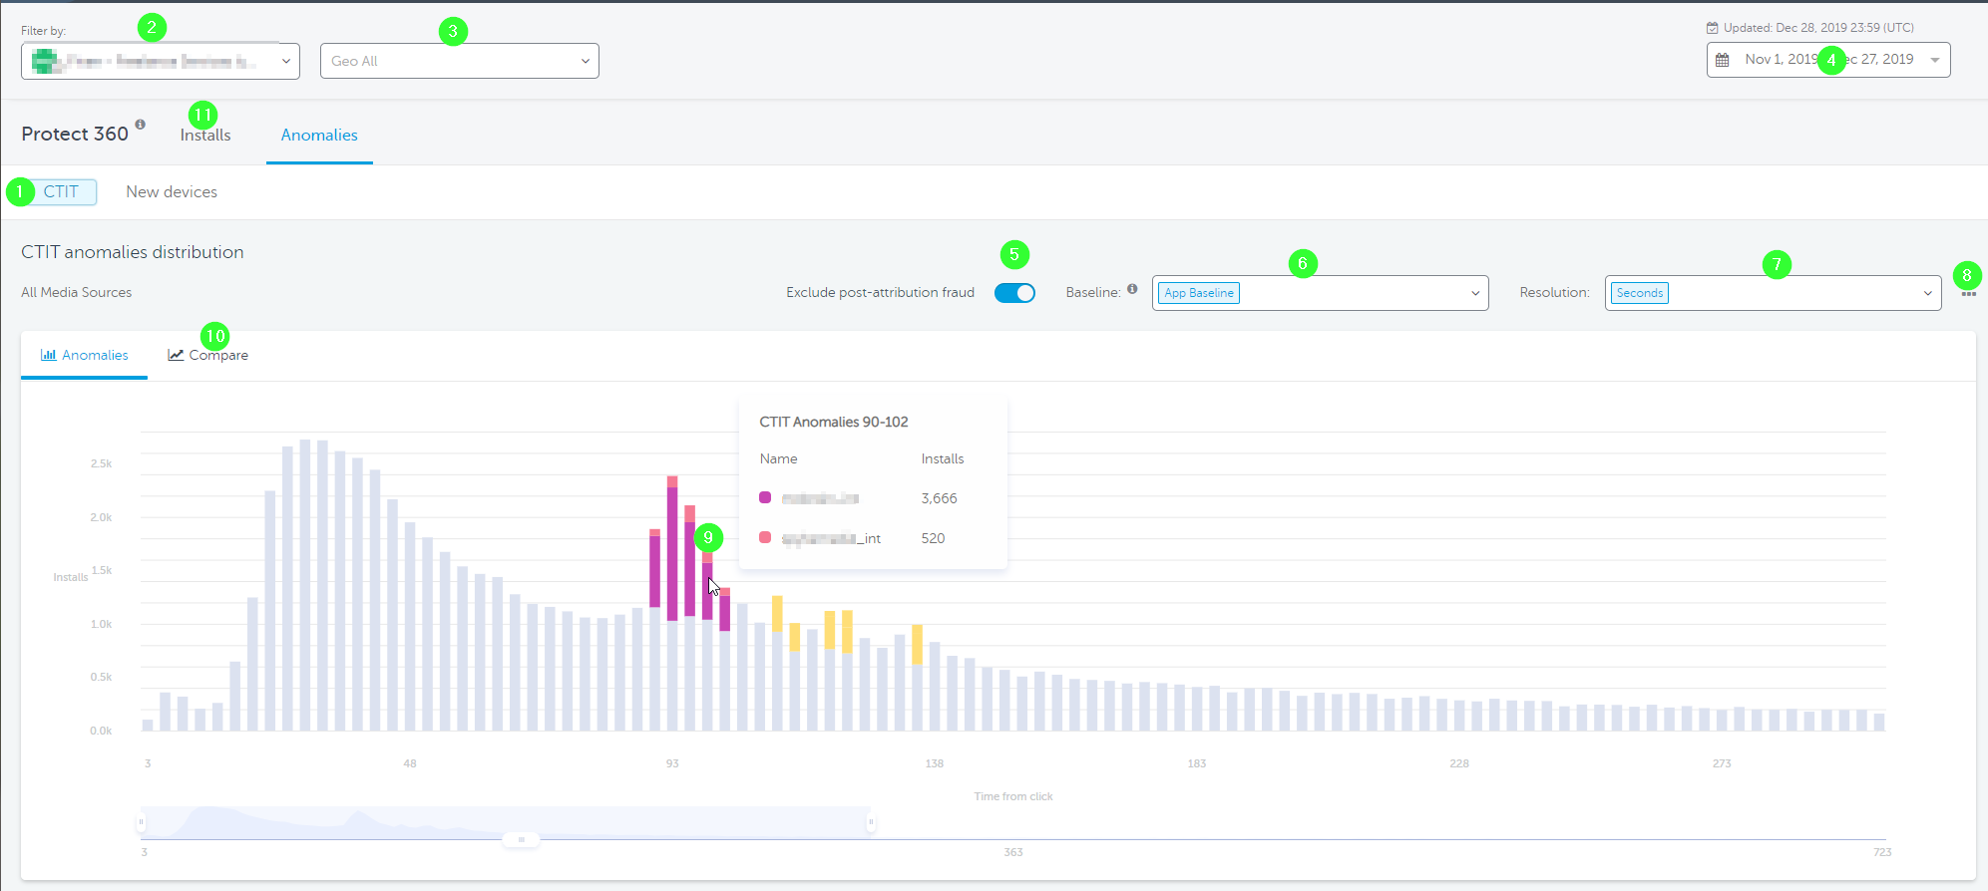Switch to New devices anomaly type

[172, 192]
